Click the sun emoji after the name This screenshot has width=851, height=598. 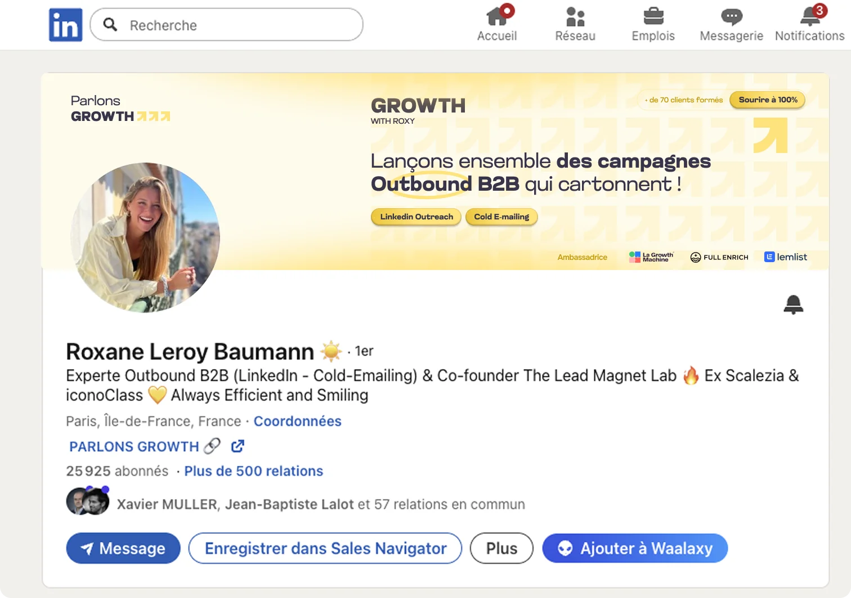331,351
